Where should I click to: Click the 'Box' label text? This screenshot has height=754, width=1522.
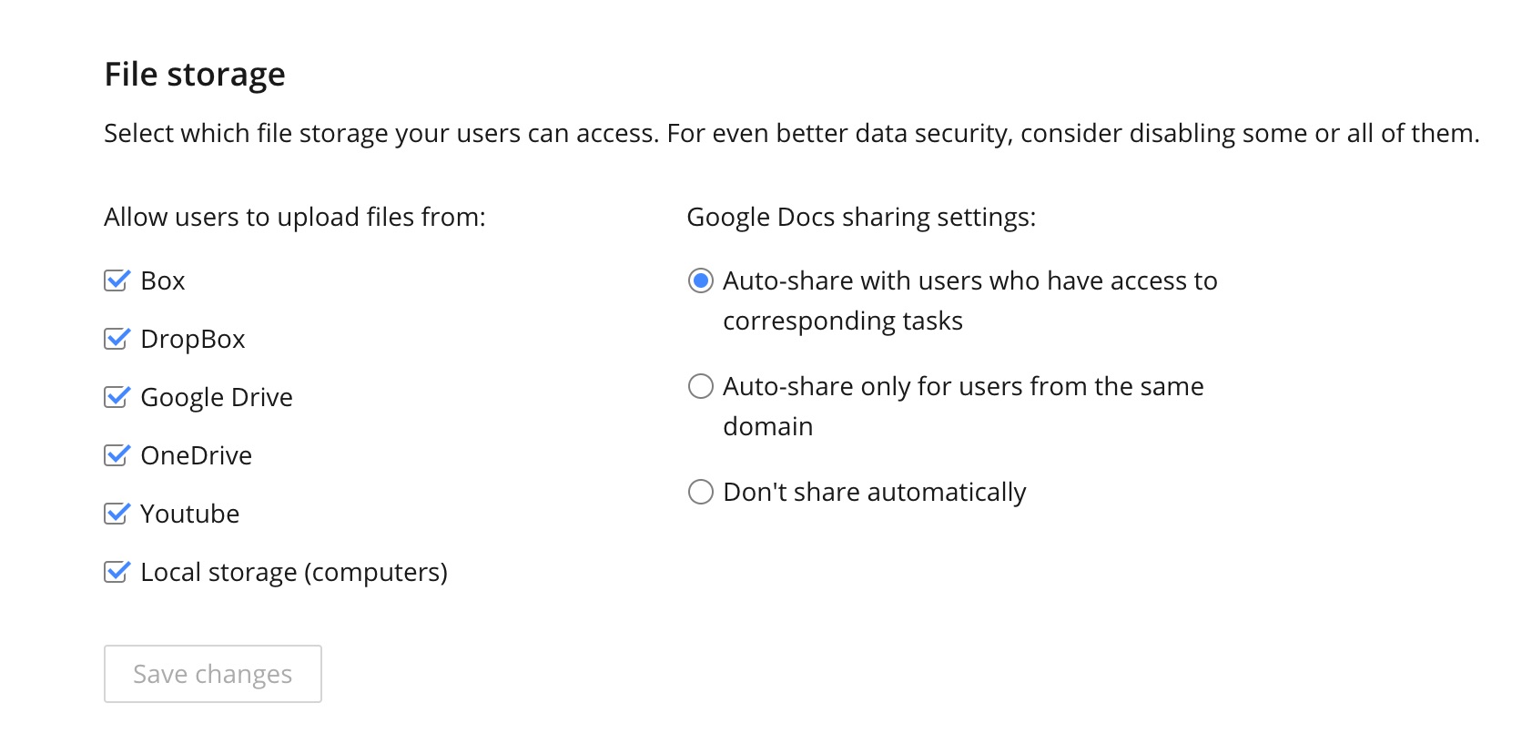163,280
